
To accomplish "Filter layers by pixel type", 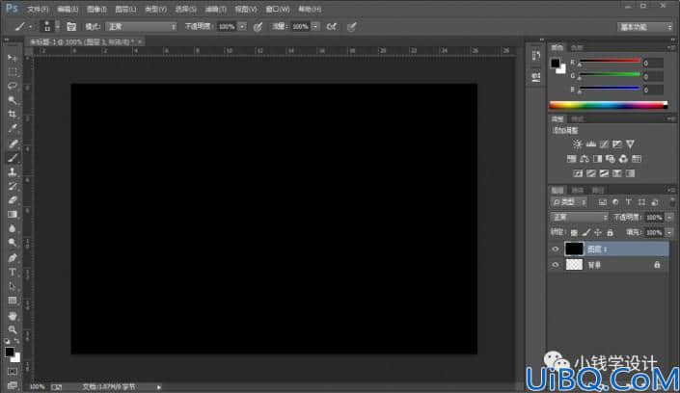I will click(603, 202).
